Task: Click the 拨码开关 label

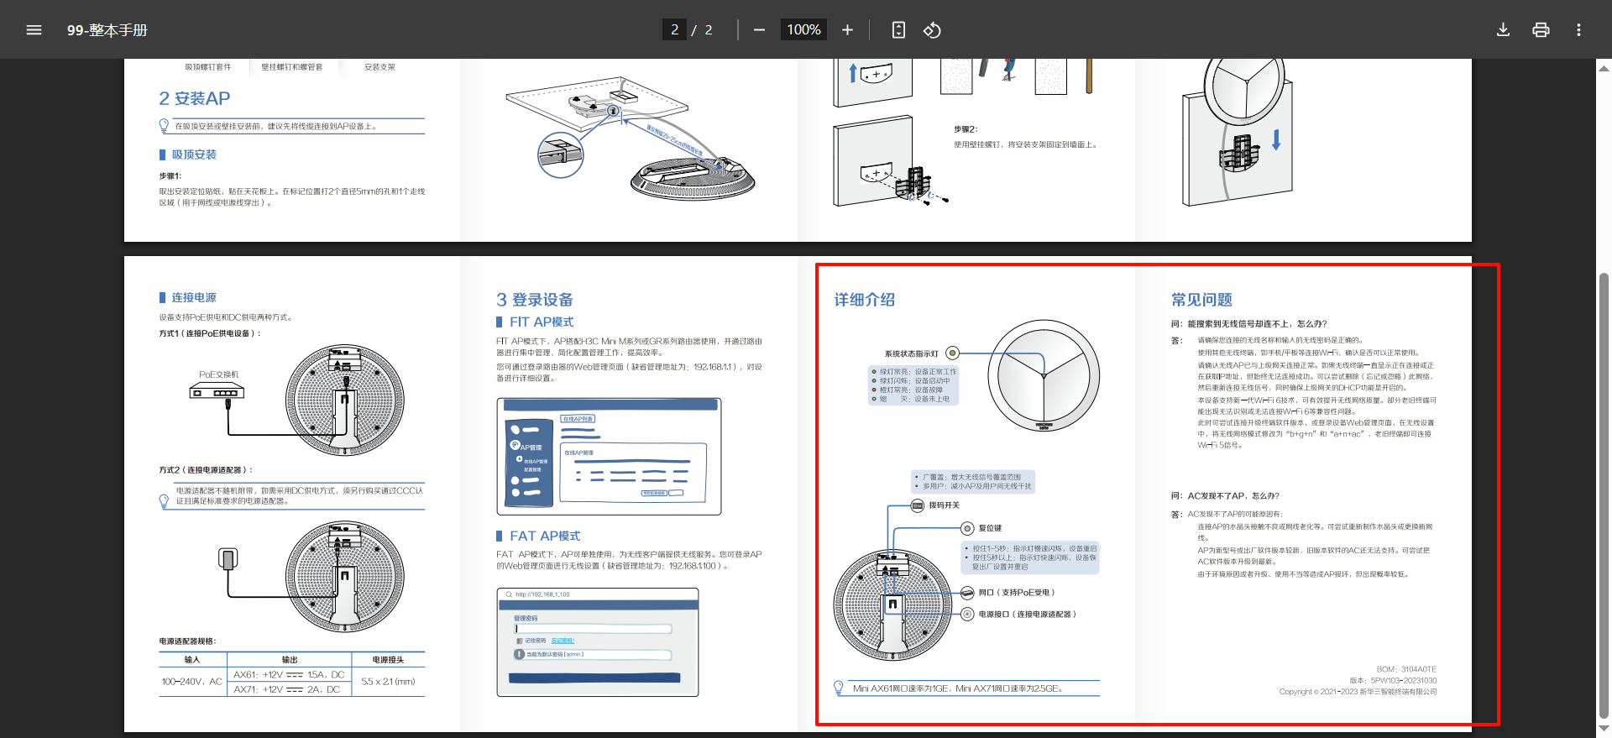Action: pos(944,505)
